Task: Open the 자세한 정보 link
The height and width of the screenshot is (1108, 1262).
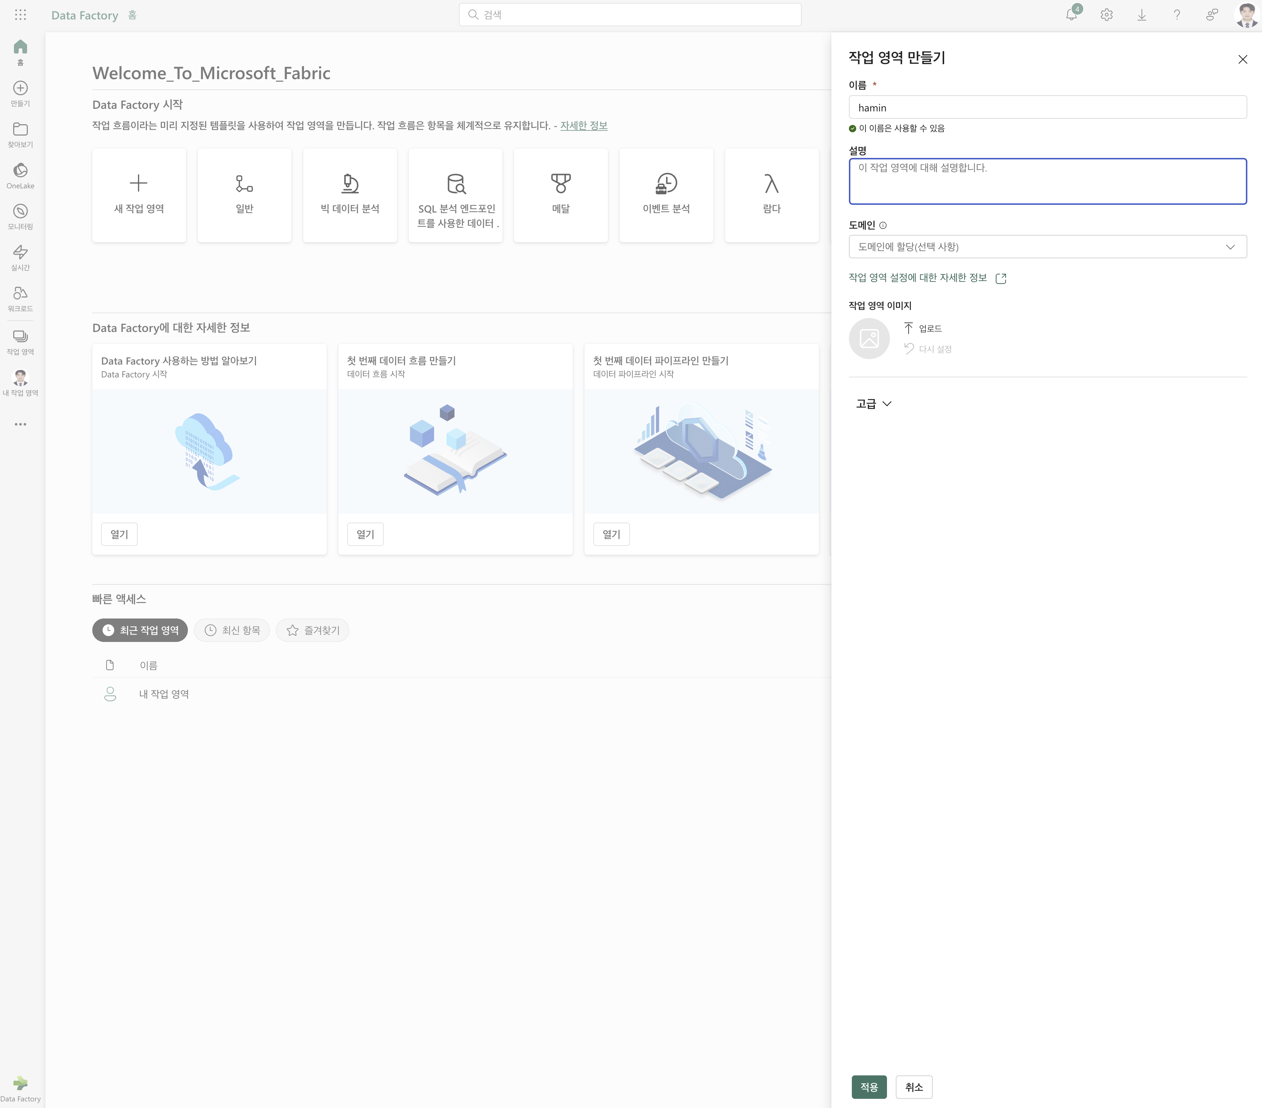Action: [583, 125]
